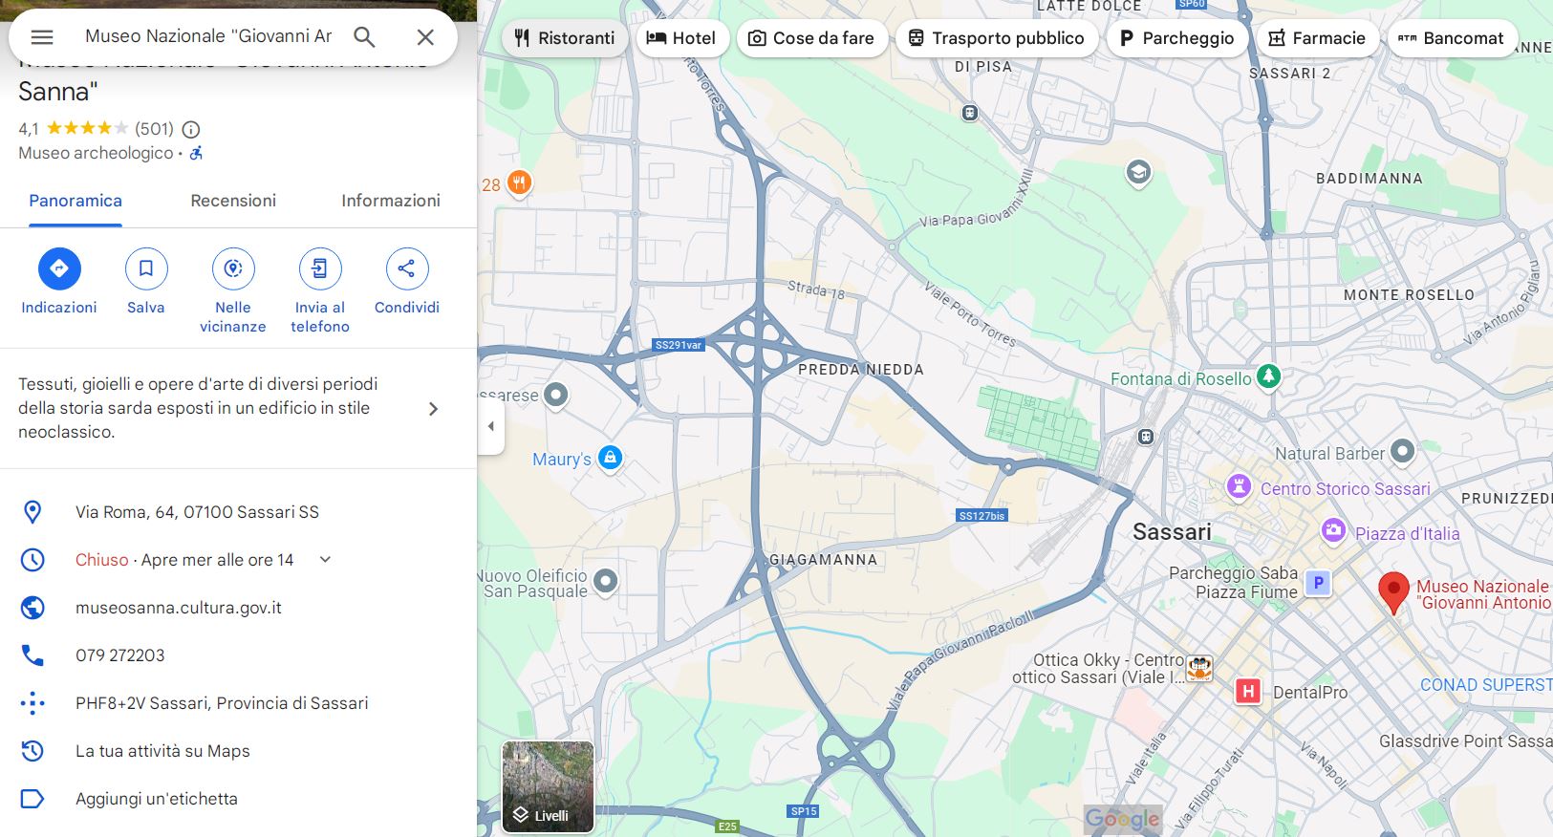Click CONAD SUPERSTORE map label
This screenshot has width=1553, height=837.
1486,685
